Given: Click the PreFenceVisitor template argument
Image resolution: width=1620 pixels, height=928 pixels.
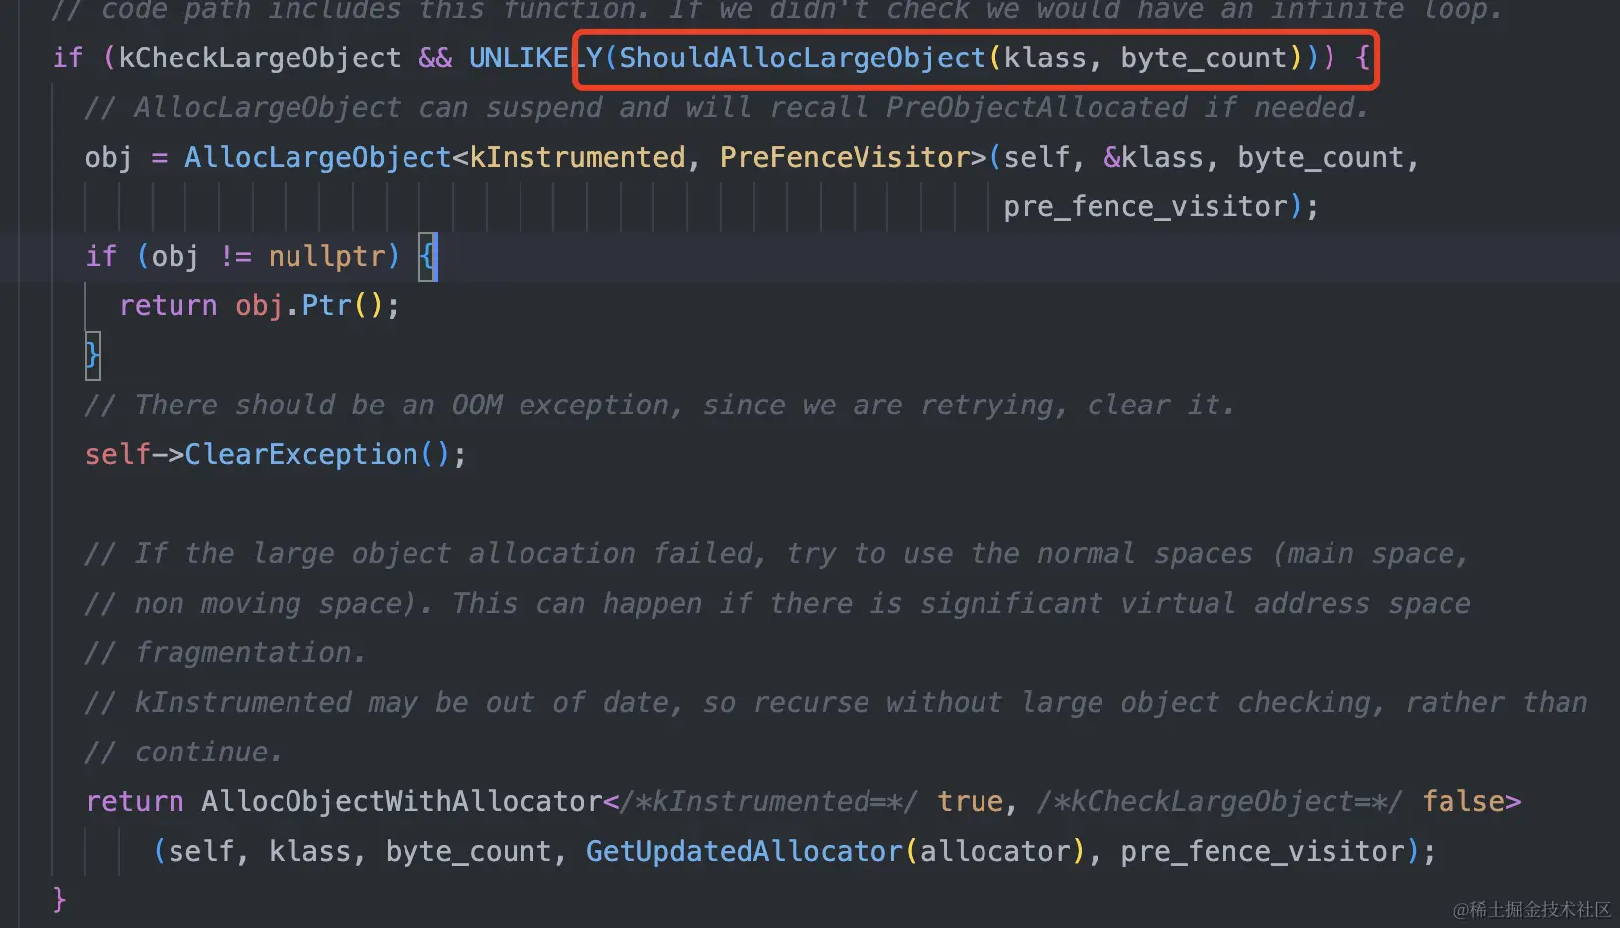Looking at the screenshot, I should pyautogui.click(x=845, y=157).
